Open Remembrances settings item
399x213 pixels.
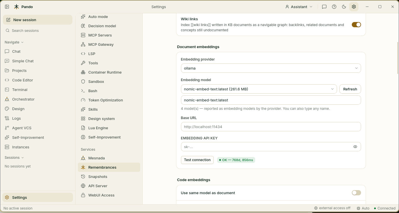coord(109,167)
